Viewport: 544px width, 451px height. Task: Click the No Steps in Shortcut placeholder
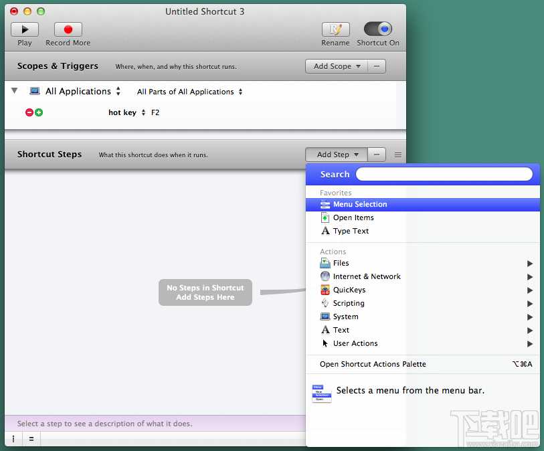205,292
